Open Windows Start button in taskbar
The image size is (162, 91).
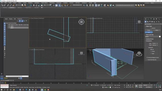point(2,90)
